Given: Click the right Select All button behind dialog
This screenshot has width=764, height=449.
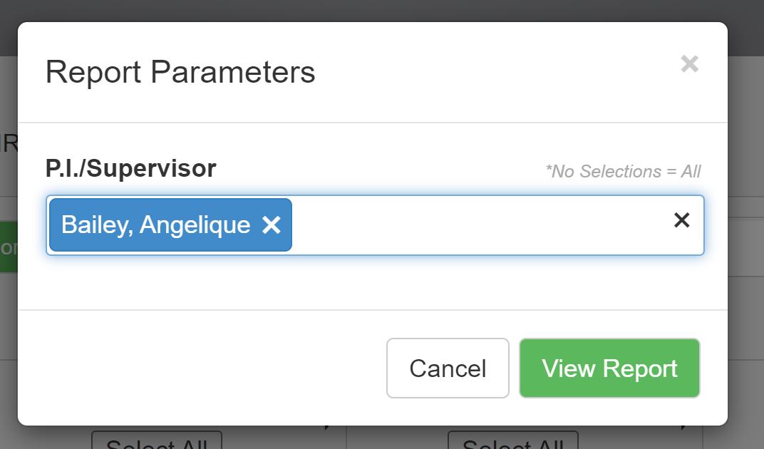Looking at the screenshot, I should pyautogui.click(x=513, y=440).
